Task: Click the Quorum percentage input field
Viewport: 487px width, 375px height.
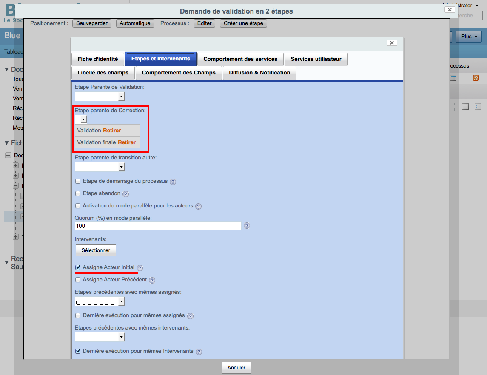Action: pyautogui.click(x=158, y=226)
